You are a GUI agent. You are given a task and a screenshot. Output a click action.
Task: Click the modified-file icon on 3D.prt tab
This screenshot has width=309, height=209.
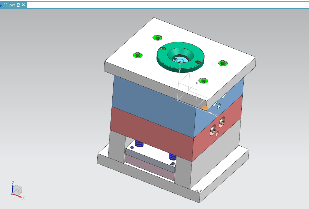pyautogui.click(x=18, y=5)
